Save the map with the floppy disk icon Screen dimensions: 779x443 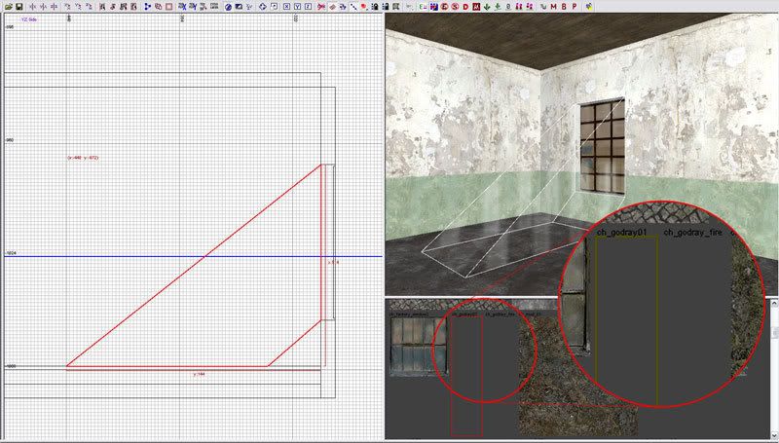19,7
